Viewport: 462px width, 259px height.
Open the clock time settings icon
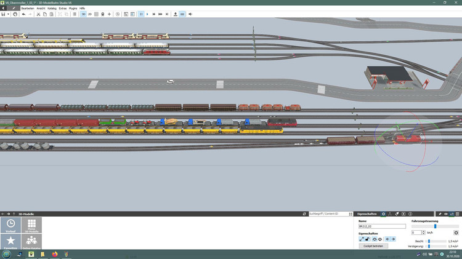pyautogui.click(x=118, y=14)
